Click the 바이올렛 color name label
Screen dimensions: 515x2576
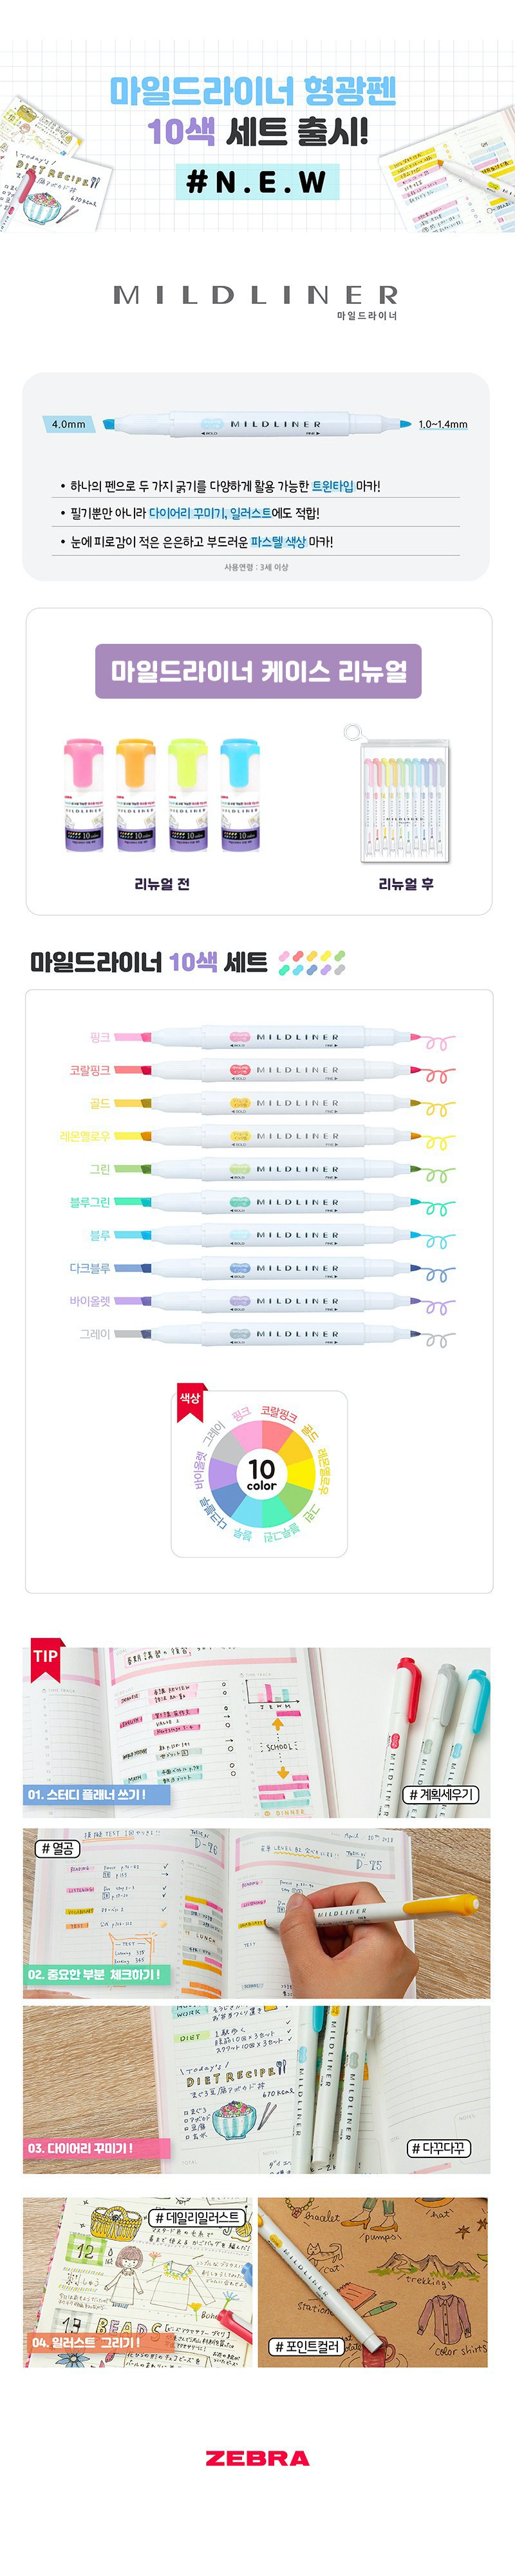click(90, 1301)
